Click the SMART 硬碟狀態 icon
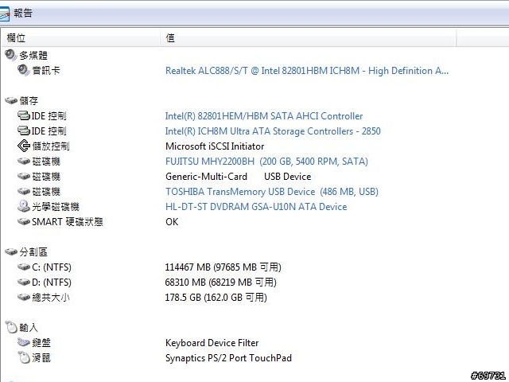 pos(24,221)
